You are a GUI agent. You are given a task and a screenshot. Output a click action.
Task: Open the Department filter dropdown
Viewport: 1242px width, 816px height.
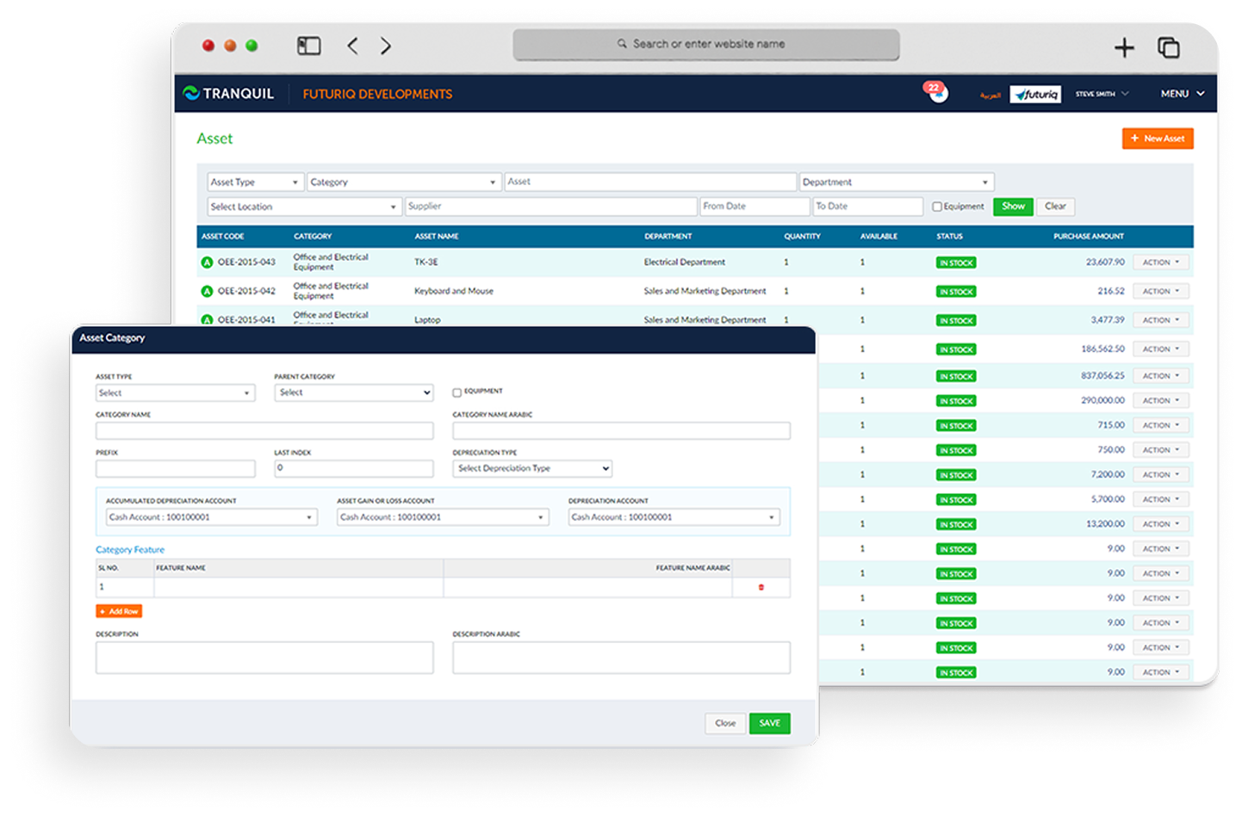coord(896,182)
